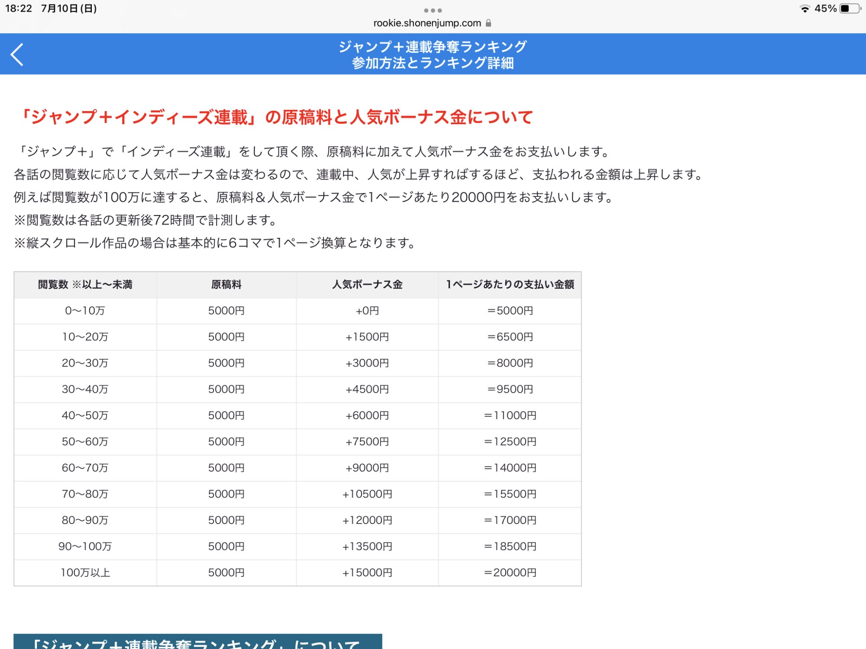Tap the =20000円 payment cell
This screenshot has width=866, height=649.
click(510, 573)
